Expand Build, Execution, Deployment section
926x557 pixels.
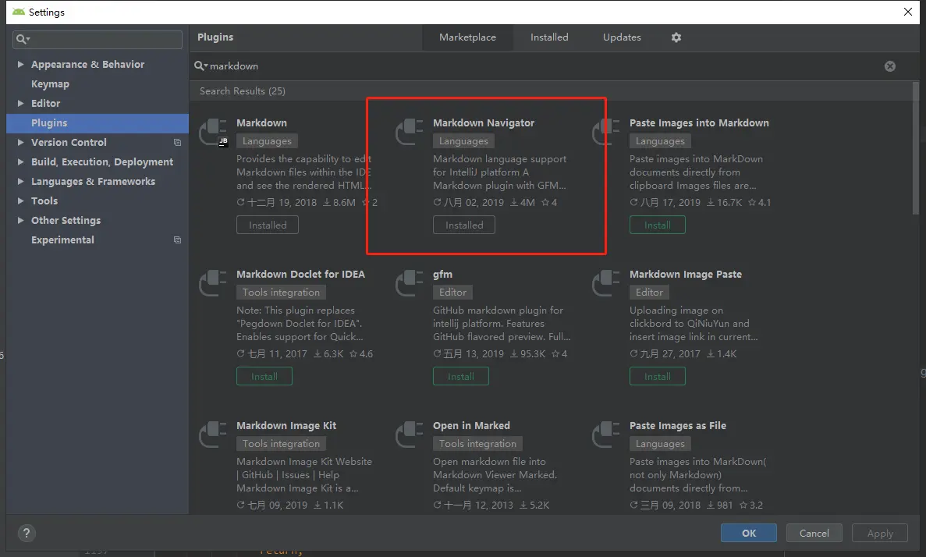pyautogui.click(x=20, y=162)
